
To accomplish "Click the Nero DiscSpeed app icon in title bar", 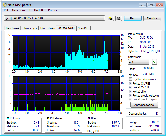I will (x=5, y=5).
